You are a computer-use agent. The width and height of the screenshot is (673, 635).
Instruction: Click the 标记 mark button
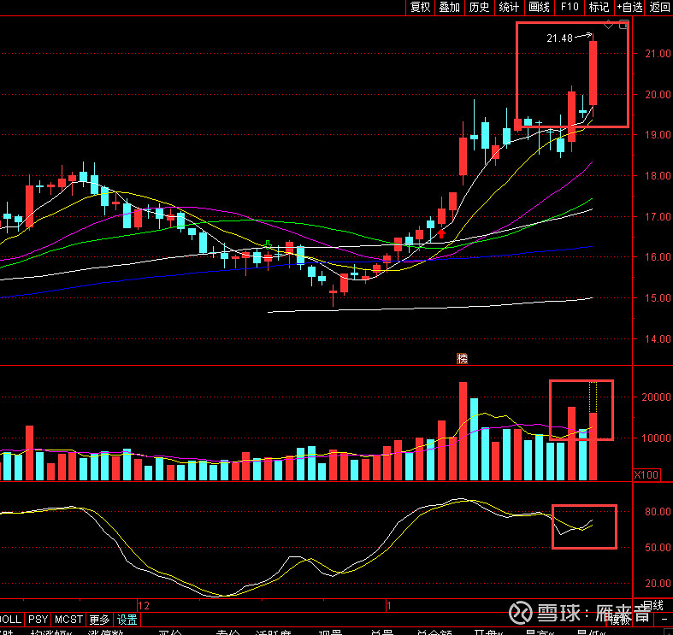click(x=599, y=8)
